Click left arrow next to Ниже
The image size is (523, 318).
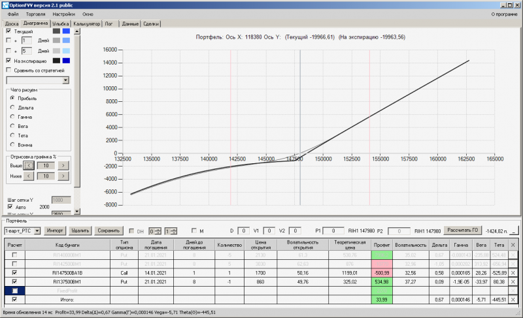(x=29, y=176)
